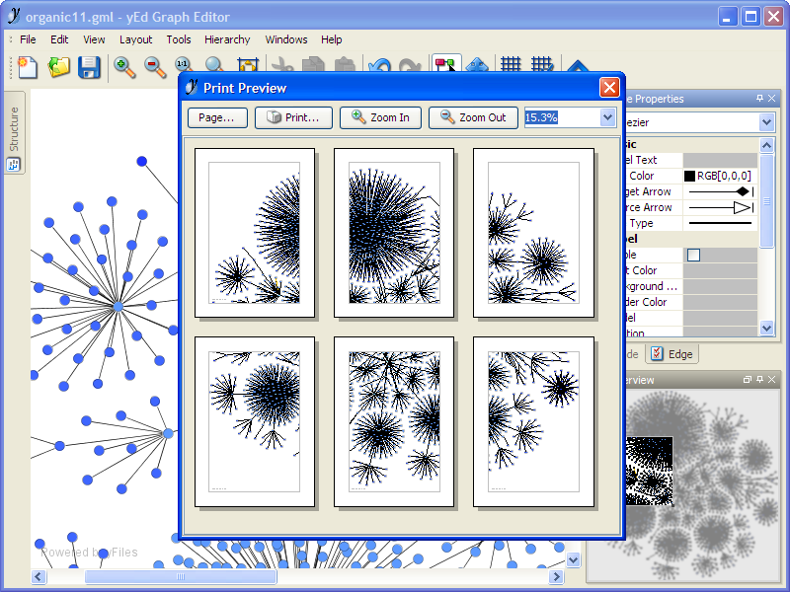
Task: Open the File menu
Action: pos(28,39)
